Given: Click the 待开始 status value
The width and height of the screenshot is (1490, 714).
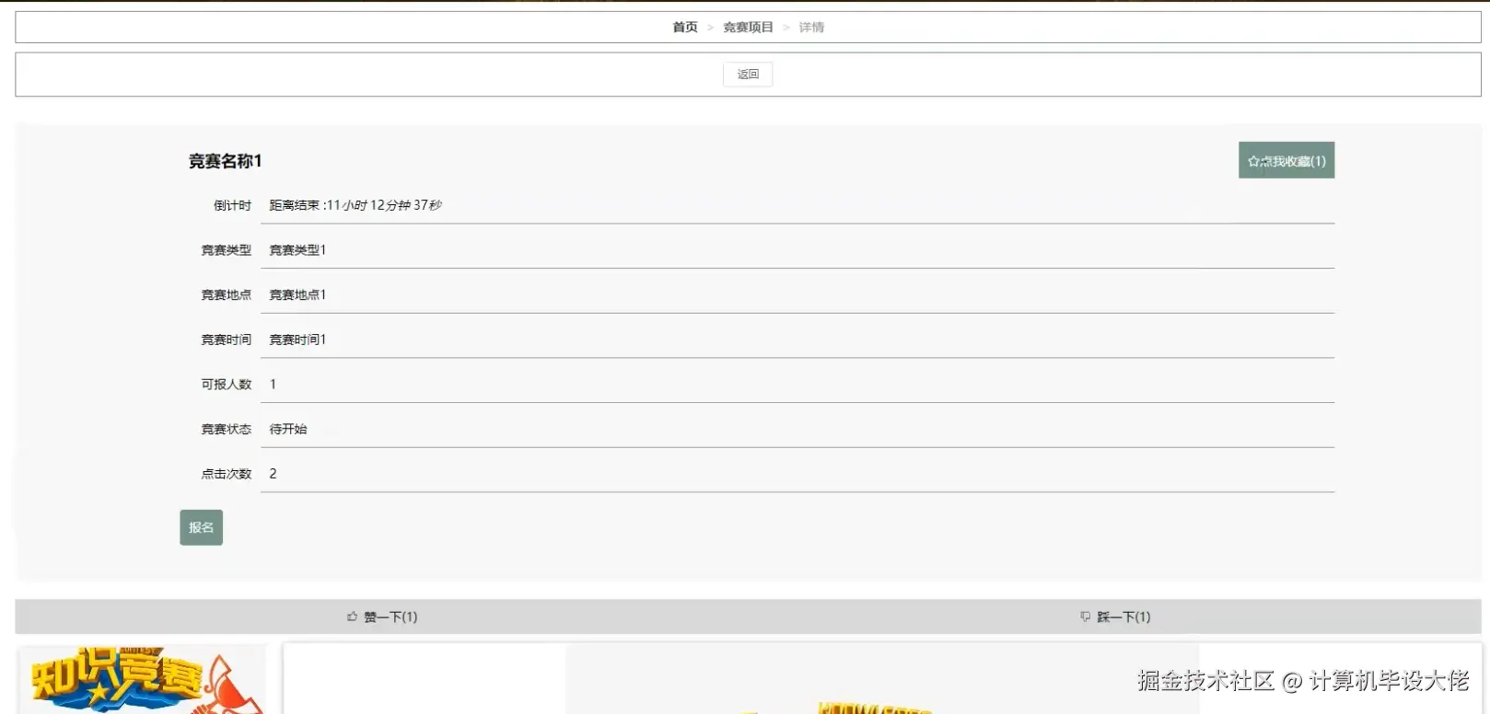Looking at the screenshot, I should 288,429.
